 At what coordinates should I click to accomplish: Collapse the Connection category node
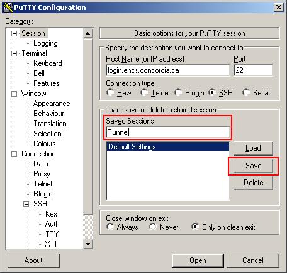point(14,154)
